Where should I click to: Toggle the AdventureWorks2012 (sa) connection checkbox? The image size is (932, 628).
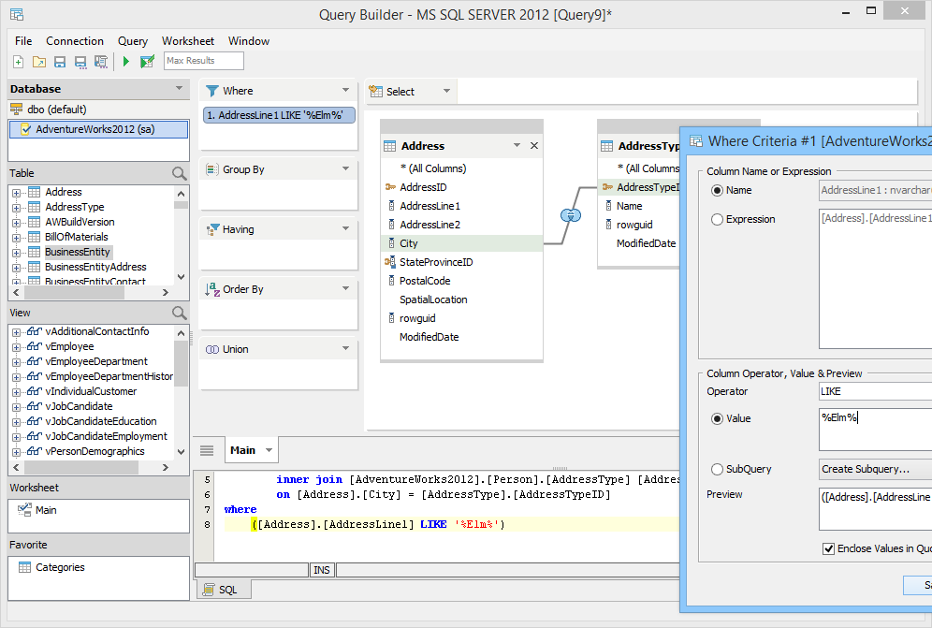25,130
